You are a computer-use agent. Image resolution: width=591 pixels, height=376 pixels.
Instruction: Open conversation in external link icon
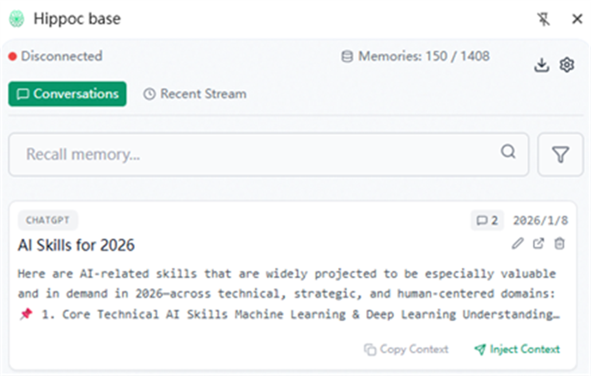tap(539, 244)
